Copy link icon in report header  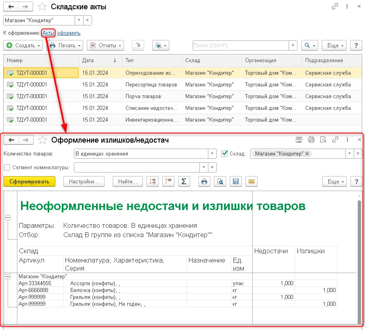point(335,139)
